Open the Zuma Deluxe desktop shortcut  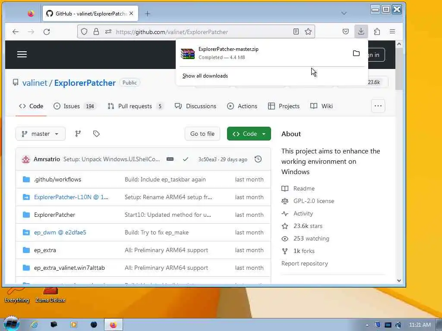(x=50, y=294)
